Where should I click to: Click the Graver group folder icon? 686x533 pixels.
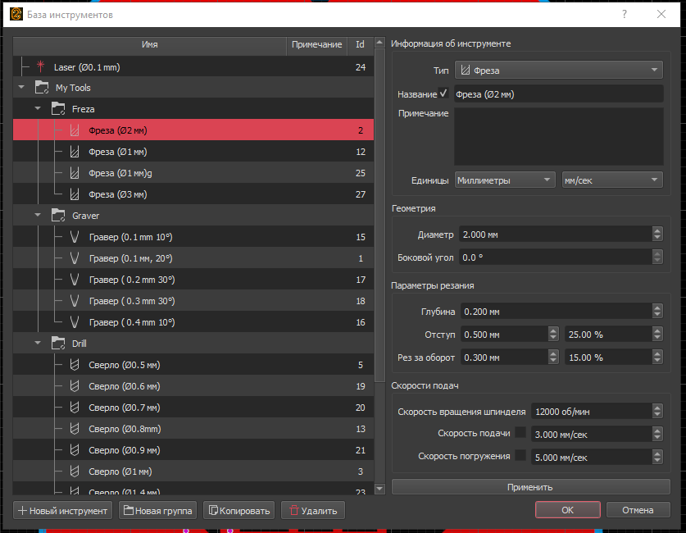point(58,216)
